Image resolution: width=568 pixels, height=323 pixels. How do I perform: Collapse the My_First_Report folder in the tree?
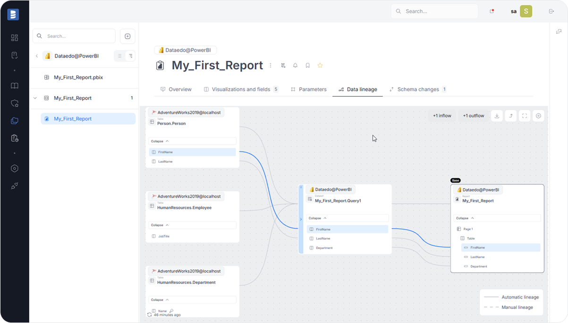(x=35, y=98)
